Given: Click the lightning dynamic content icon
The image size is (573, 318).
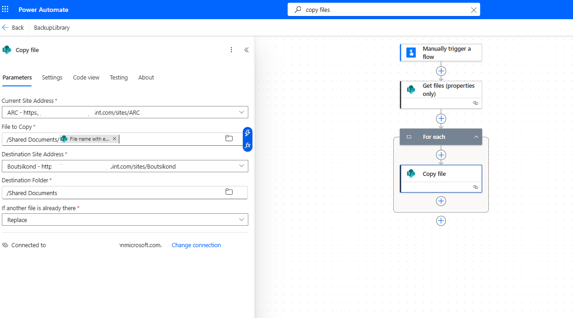Looking at the screenshot, I should [247, 133].
